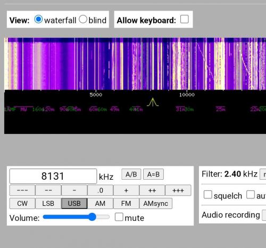Image resolution: width=266 pixels, height=248 pixels.
Task: Select the waterfall view radio button
Action: [38, 19]
